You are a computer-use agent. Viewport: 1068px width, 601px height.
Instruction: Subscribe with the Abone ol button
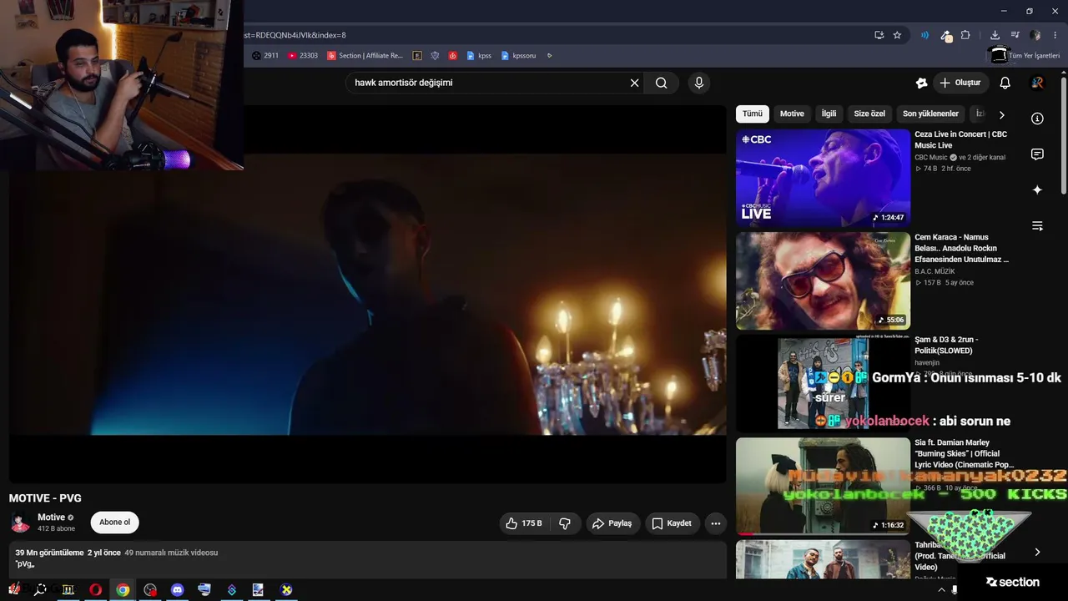115,523
